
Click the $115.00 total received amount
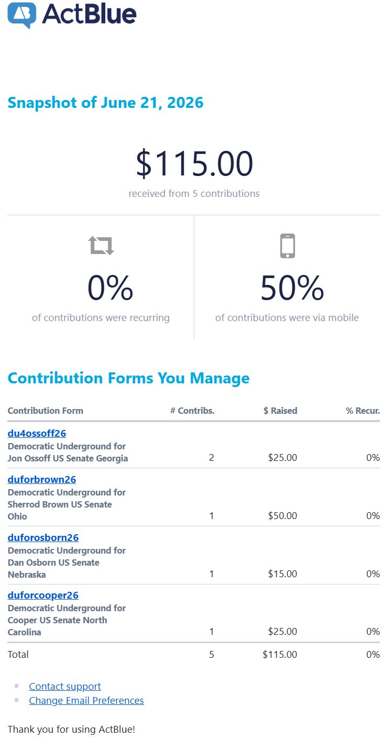194,163
